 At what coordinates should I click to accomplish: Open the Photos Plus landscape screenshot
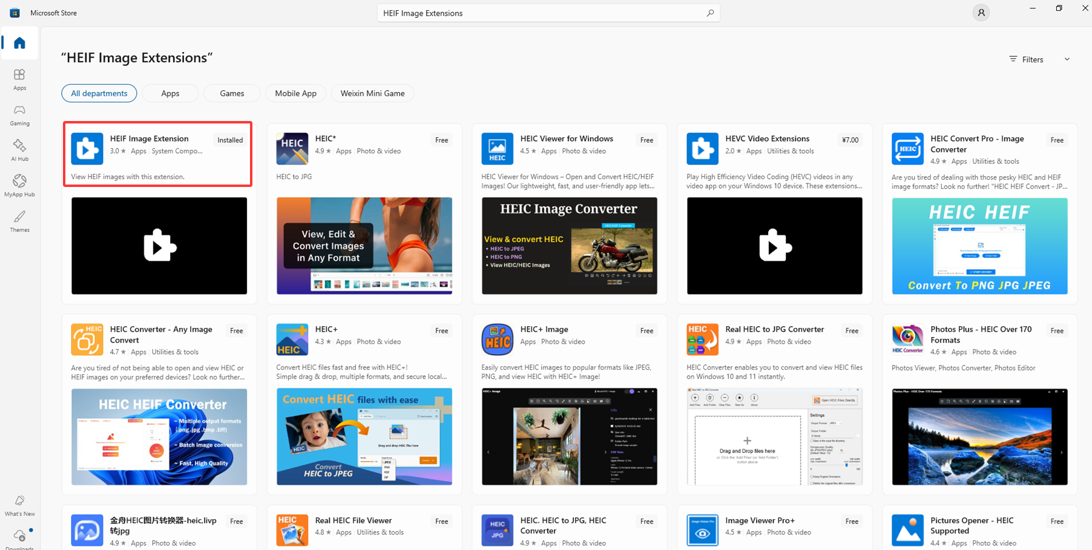(x=980, y=436)
